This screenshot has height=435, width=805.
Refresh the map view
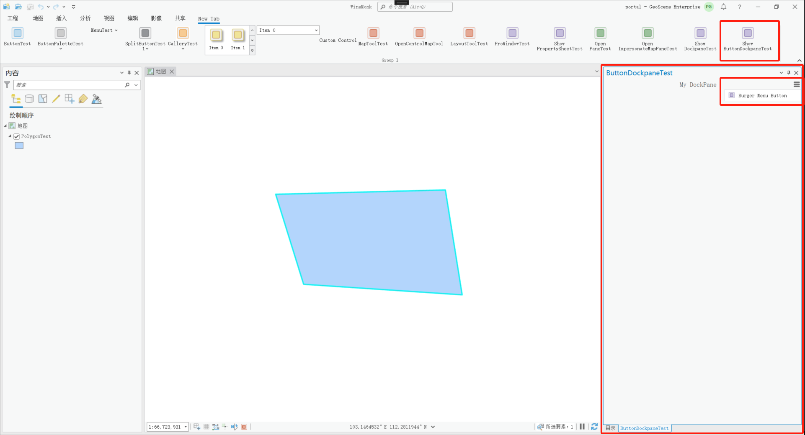pos(594,427)
